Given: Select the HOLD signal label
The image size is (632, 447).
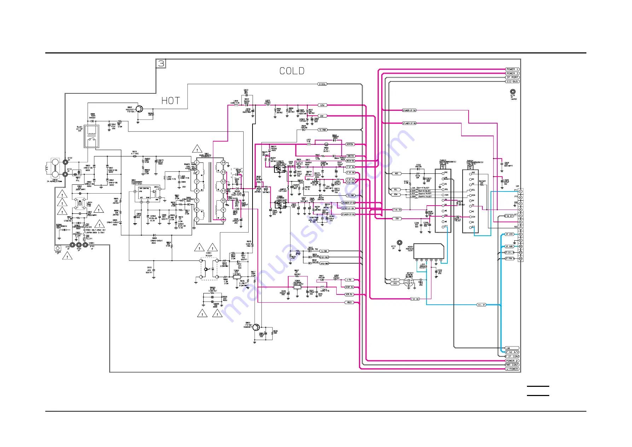Looking at the screenshot, I should pyautogui.click(x=349, y=303).
